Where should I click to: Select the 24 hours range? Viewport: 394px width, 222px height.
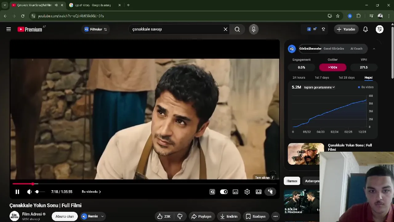(299, 78)
